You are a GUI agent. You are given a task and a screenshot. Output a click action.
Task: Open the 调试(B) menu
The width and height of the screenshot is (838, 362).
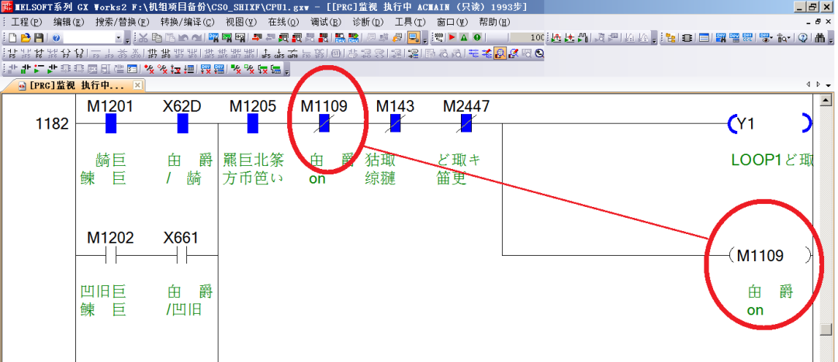[x=325, y=22]
